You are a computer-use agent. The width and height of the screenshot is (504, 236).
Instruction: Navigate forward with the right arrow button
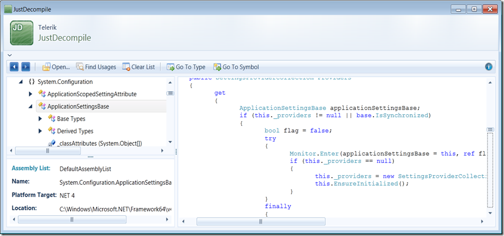[x=26, y=67]
